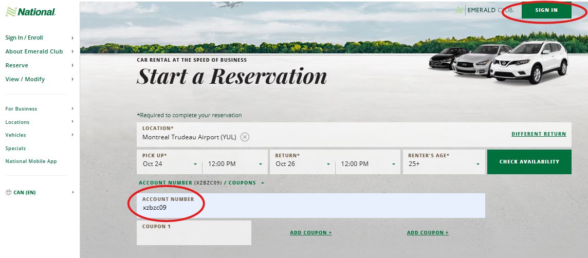Click the National logo

tap(31, 12)
